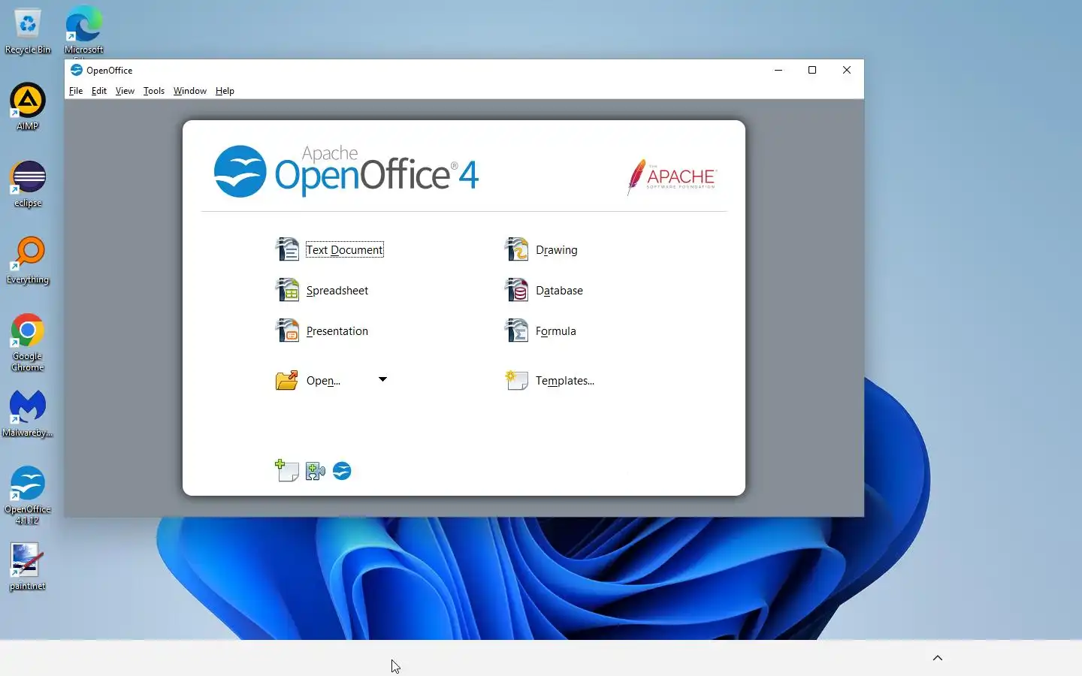This screenshot has width=1082, height=676.
Task: Select the Google Chrome desktop icon
Action: click(28, 343)
